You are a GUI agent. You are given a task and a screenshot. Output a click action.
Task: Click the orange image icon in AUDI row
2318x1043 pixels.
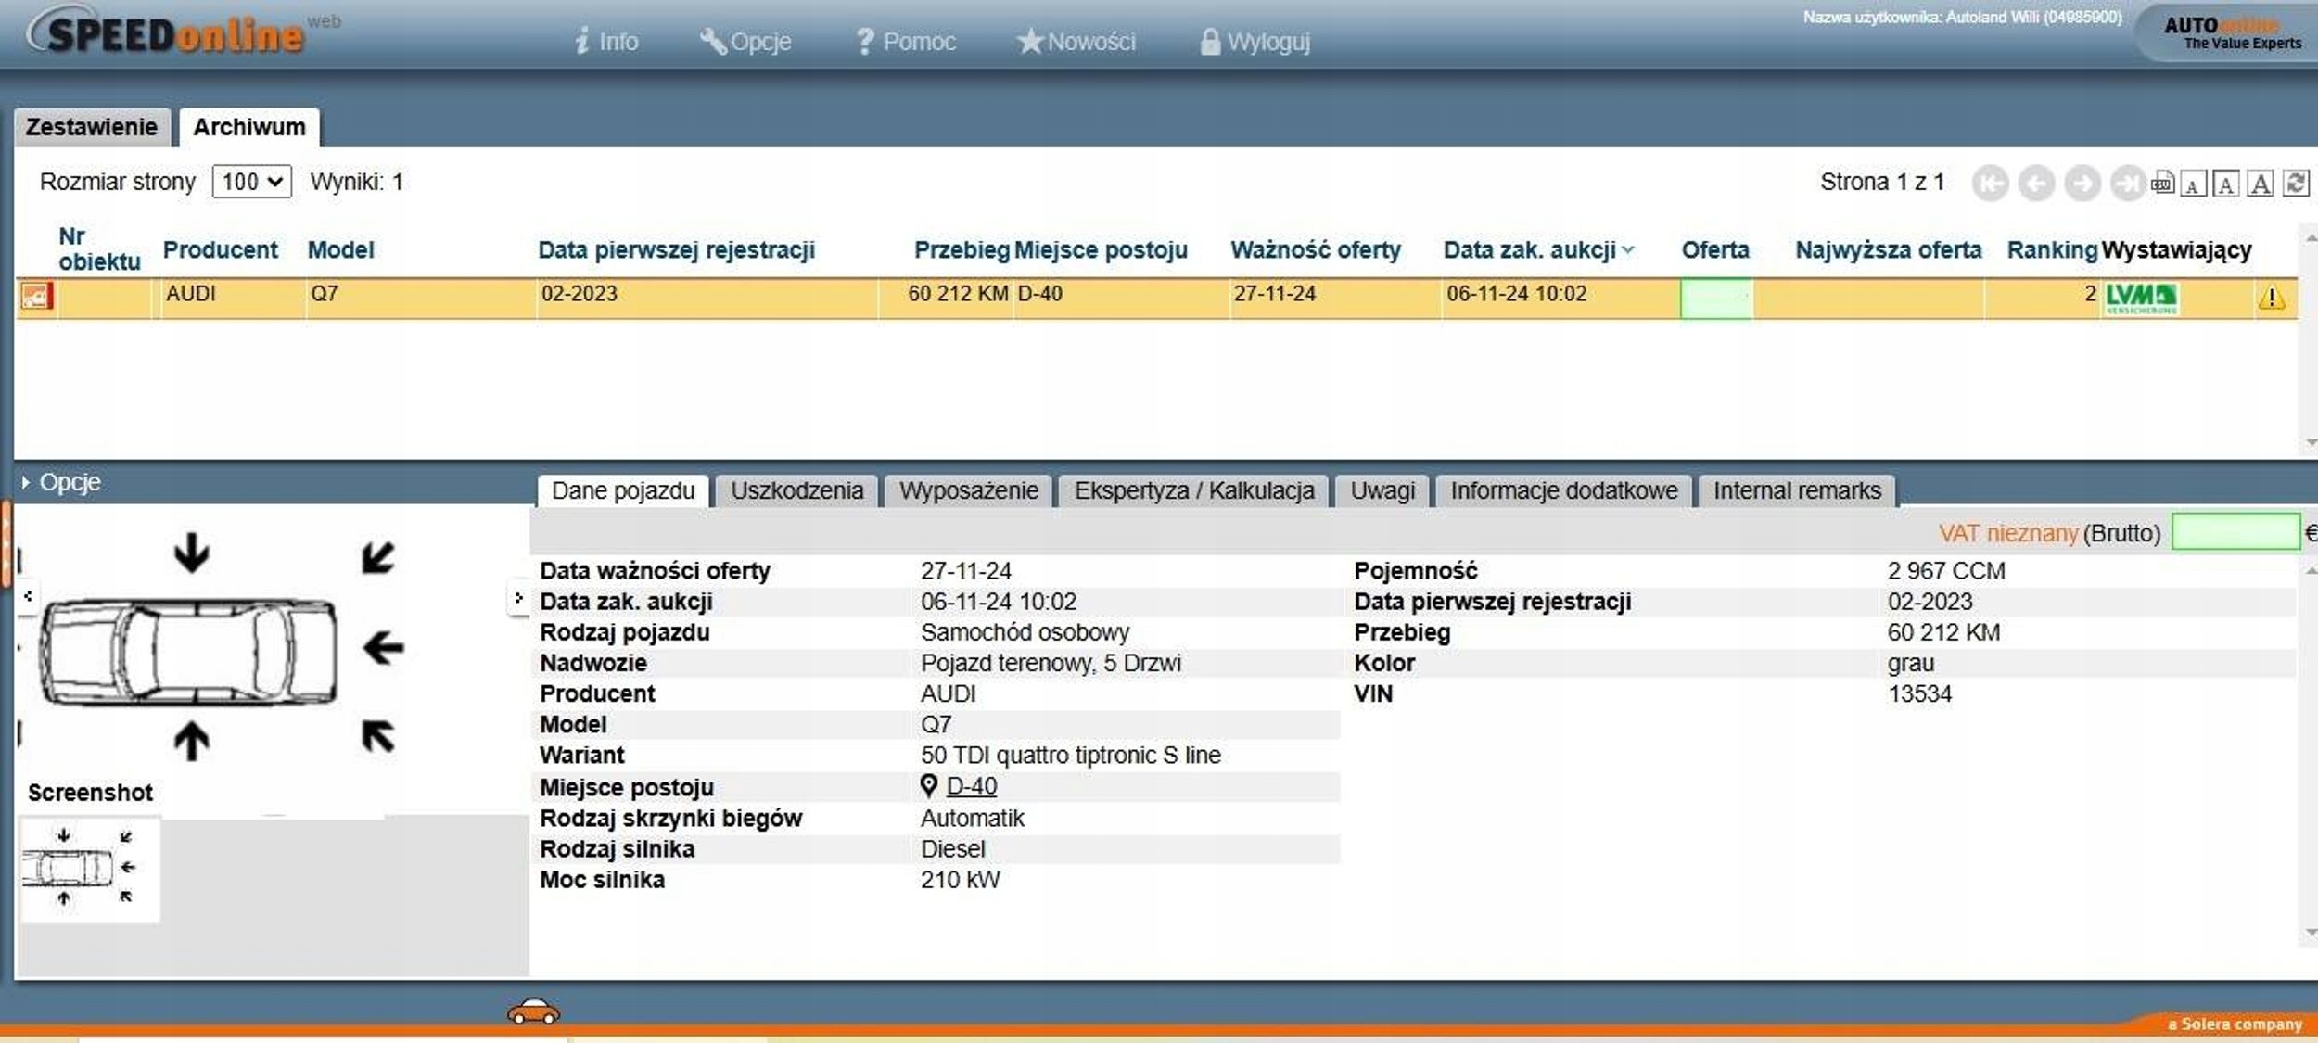tap(36, 297)
